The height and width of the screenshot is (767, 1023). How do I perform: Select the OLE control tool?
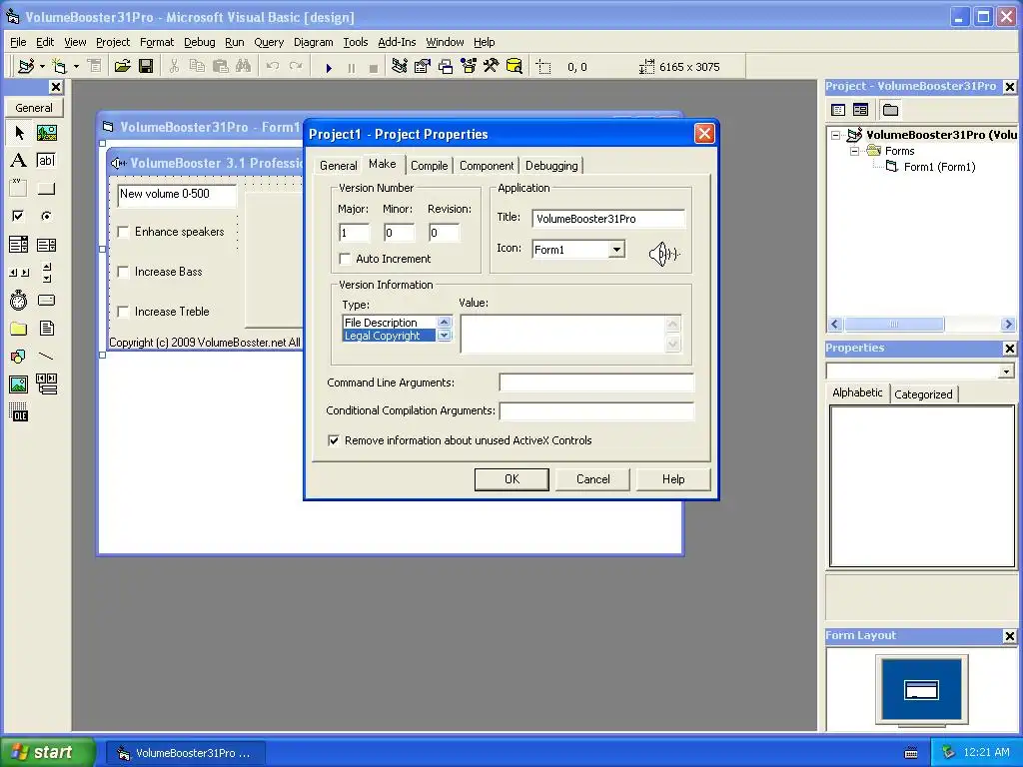point(19,412)
